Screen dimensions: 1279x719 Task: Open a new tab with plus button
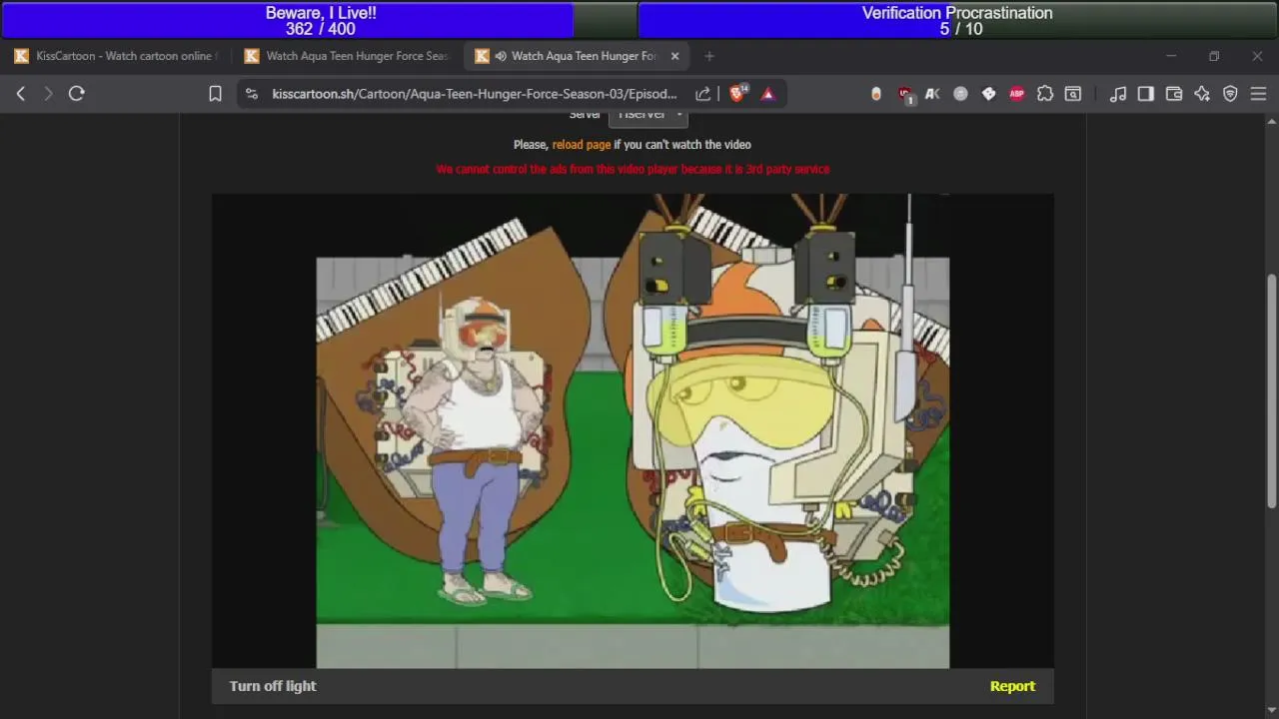click(709, 56)
